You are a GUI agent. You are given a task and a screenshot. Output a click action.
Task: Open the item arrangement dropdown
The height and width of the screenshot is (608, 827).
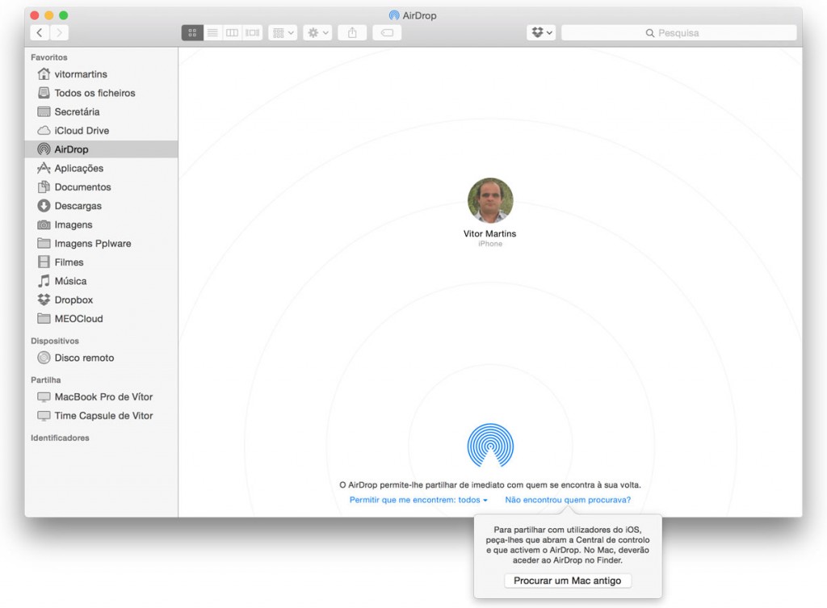pos(283,32)
